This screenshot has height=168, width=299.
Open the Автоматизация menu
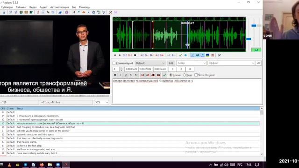click(x=59, y=7)
